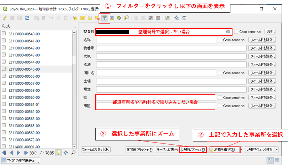
Task: Switch to table view icon
Action: pyautogui.click(x=277, y=160)
